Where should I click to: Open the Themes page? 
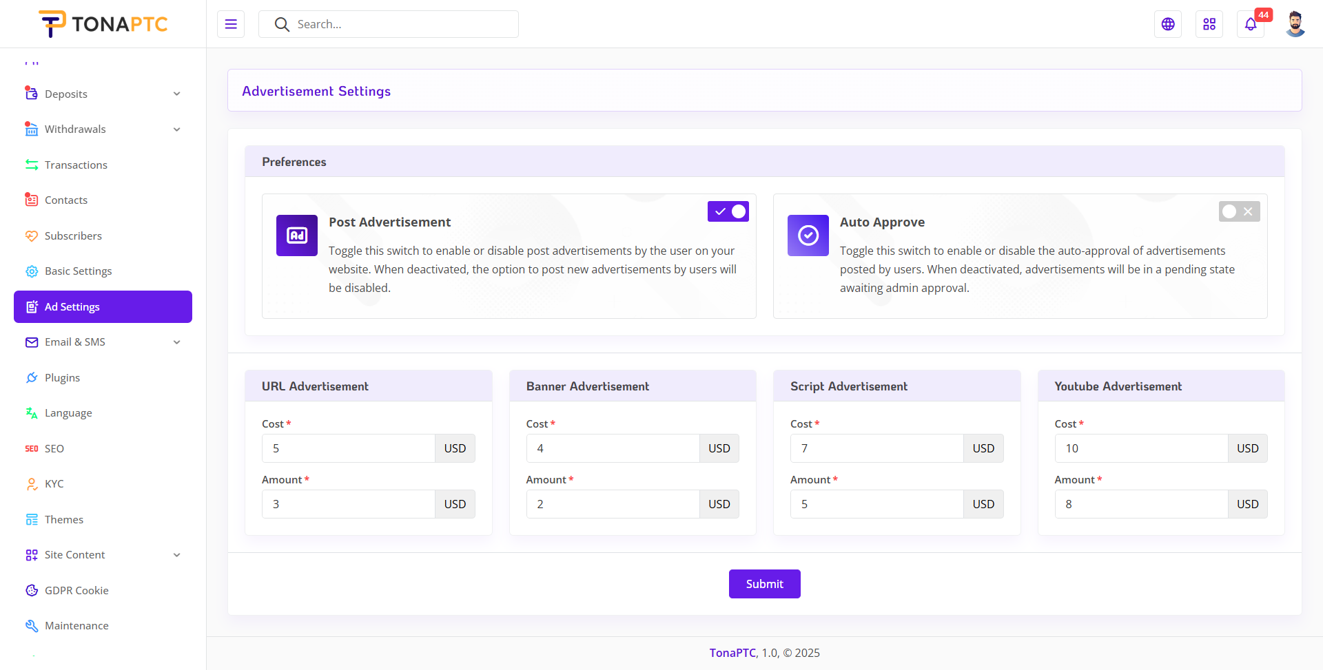point(63,520)
